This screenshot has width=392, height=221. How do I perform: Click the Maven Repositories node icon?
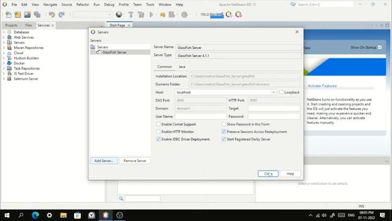tap(10, 48)
